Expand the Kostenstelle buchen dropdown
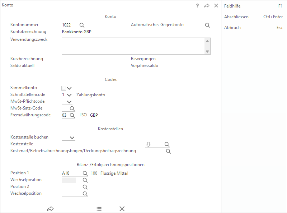Viewport: 287px width, 213px height. click(72, 137)
